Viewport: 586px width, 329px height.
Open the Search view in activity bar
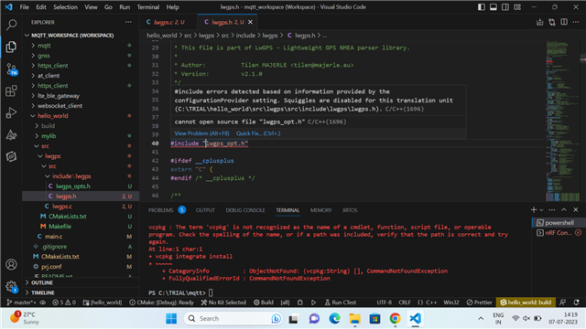point(11,25)
